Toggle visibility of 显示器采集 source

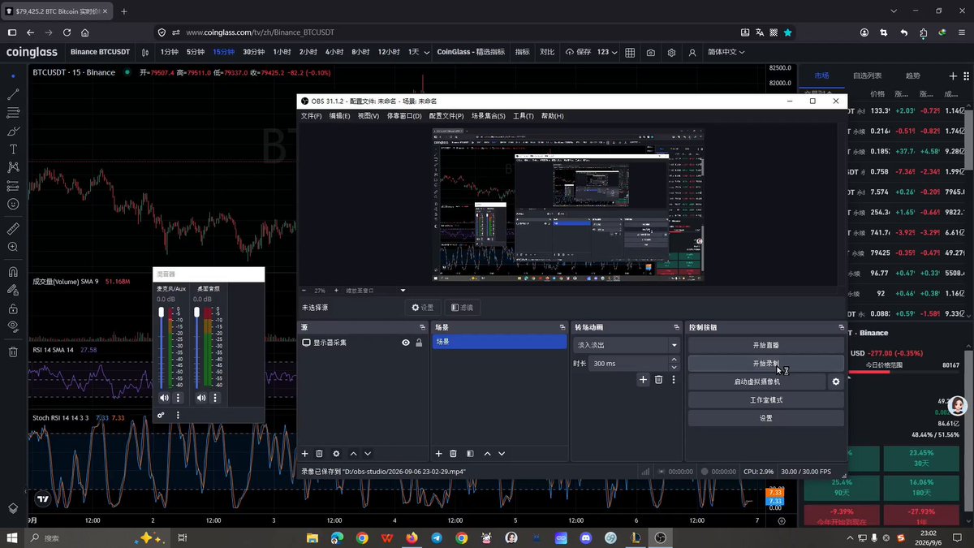pos(406,343)
